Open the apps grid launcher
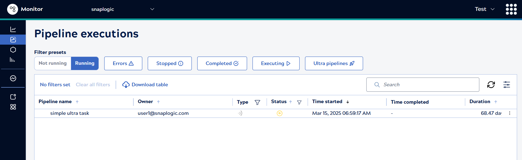 [511, 9]
